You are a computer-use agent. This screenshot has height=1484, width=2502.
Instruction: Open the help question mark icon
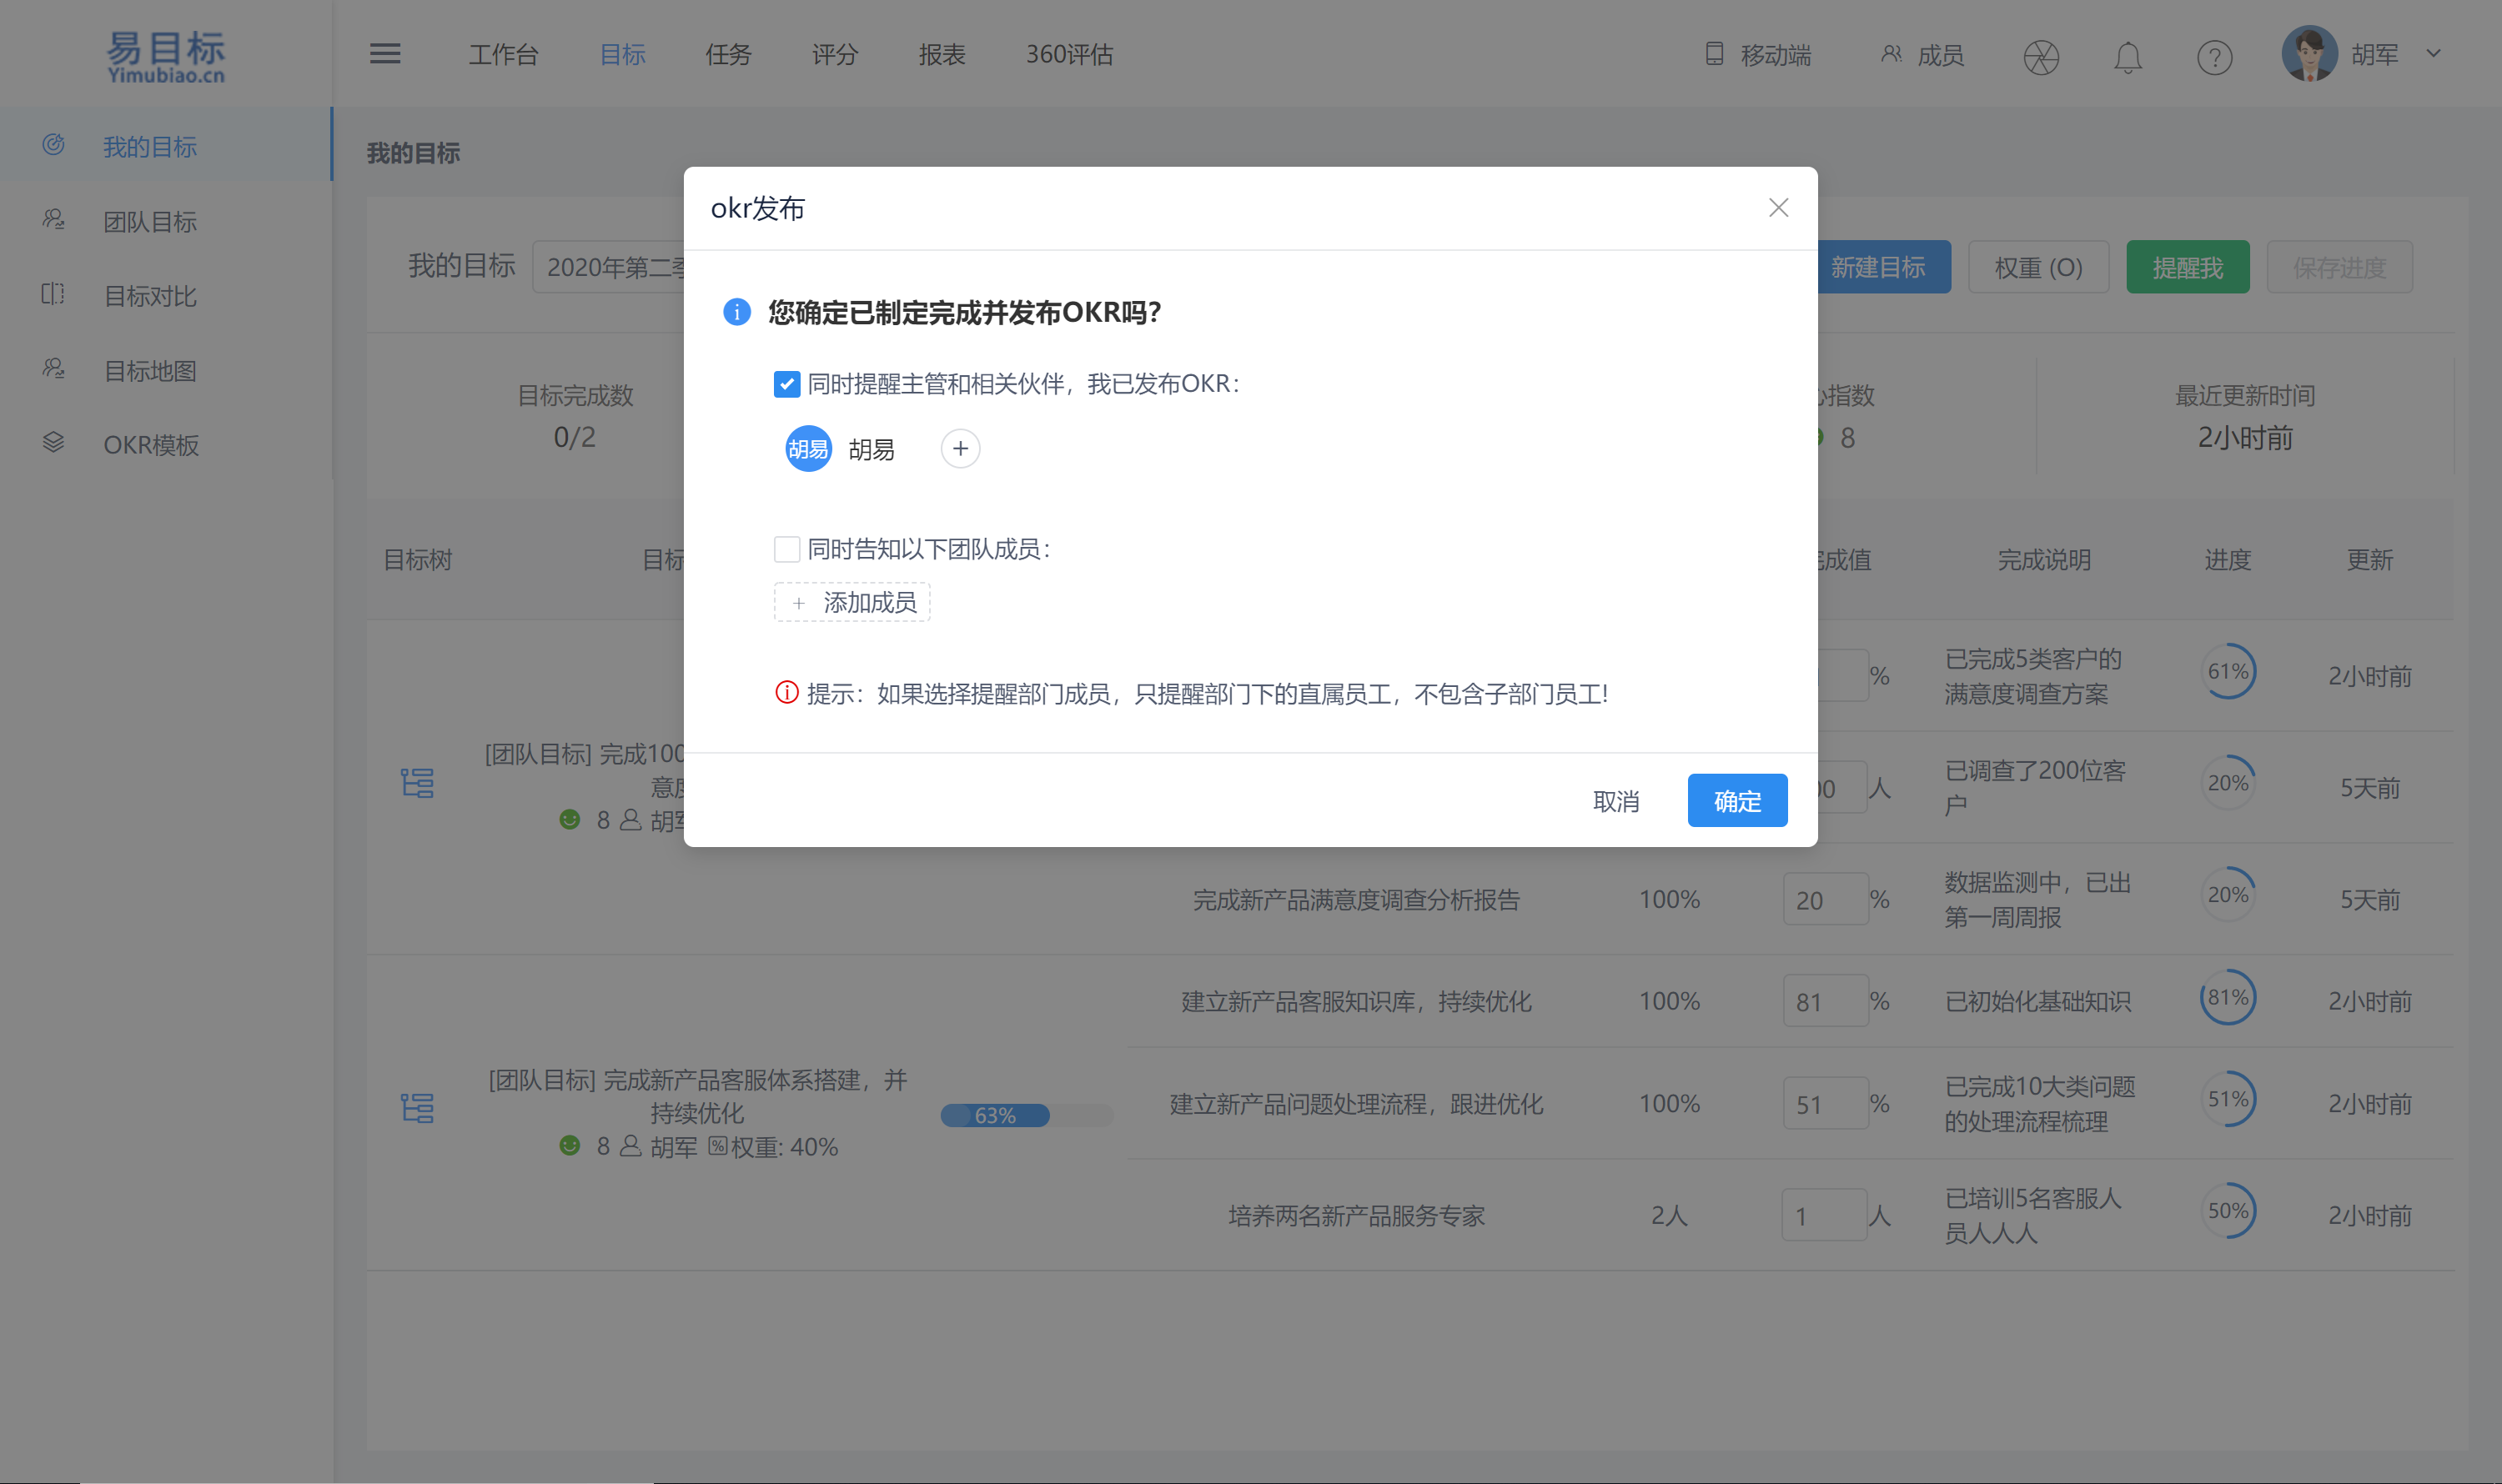(2214, 57)
